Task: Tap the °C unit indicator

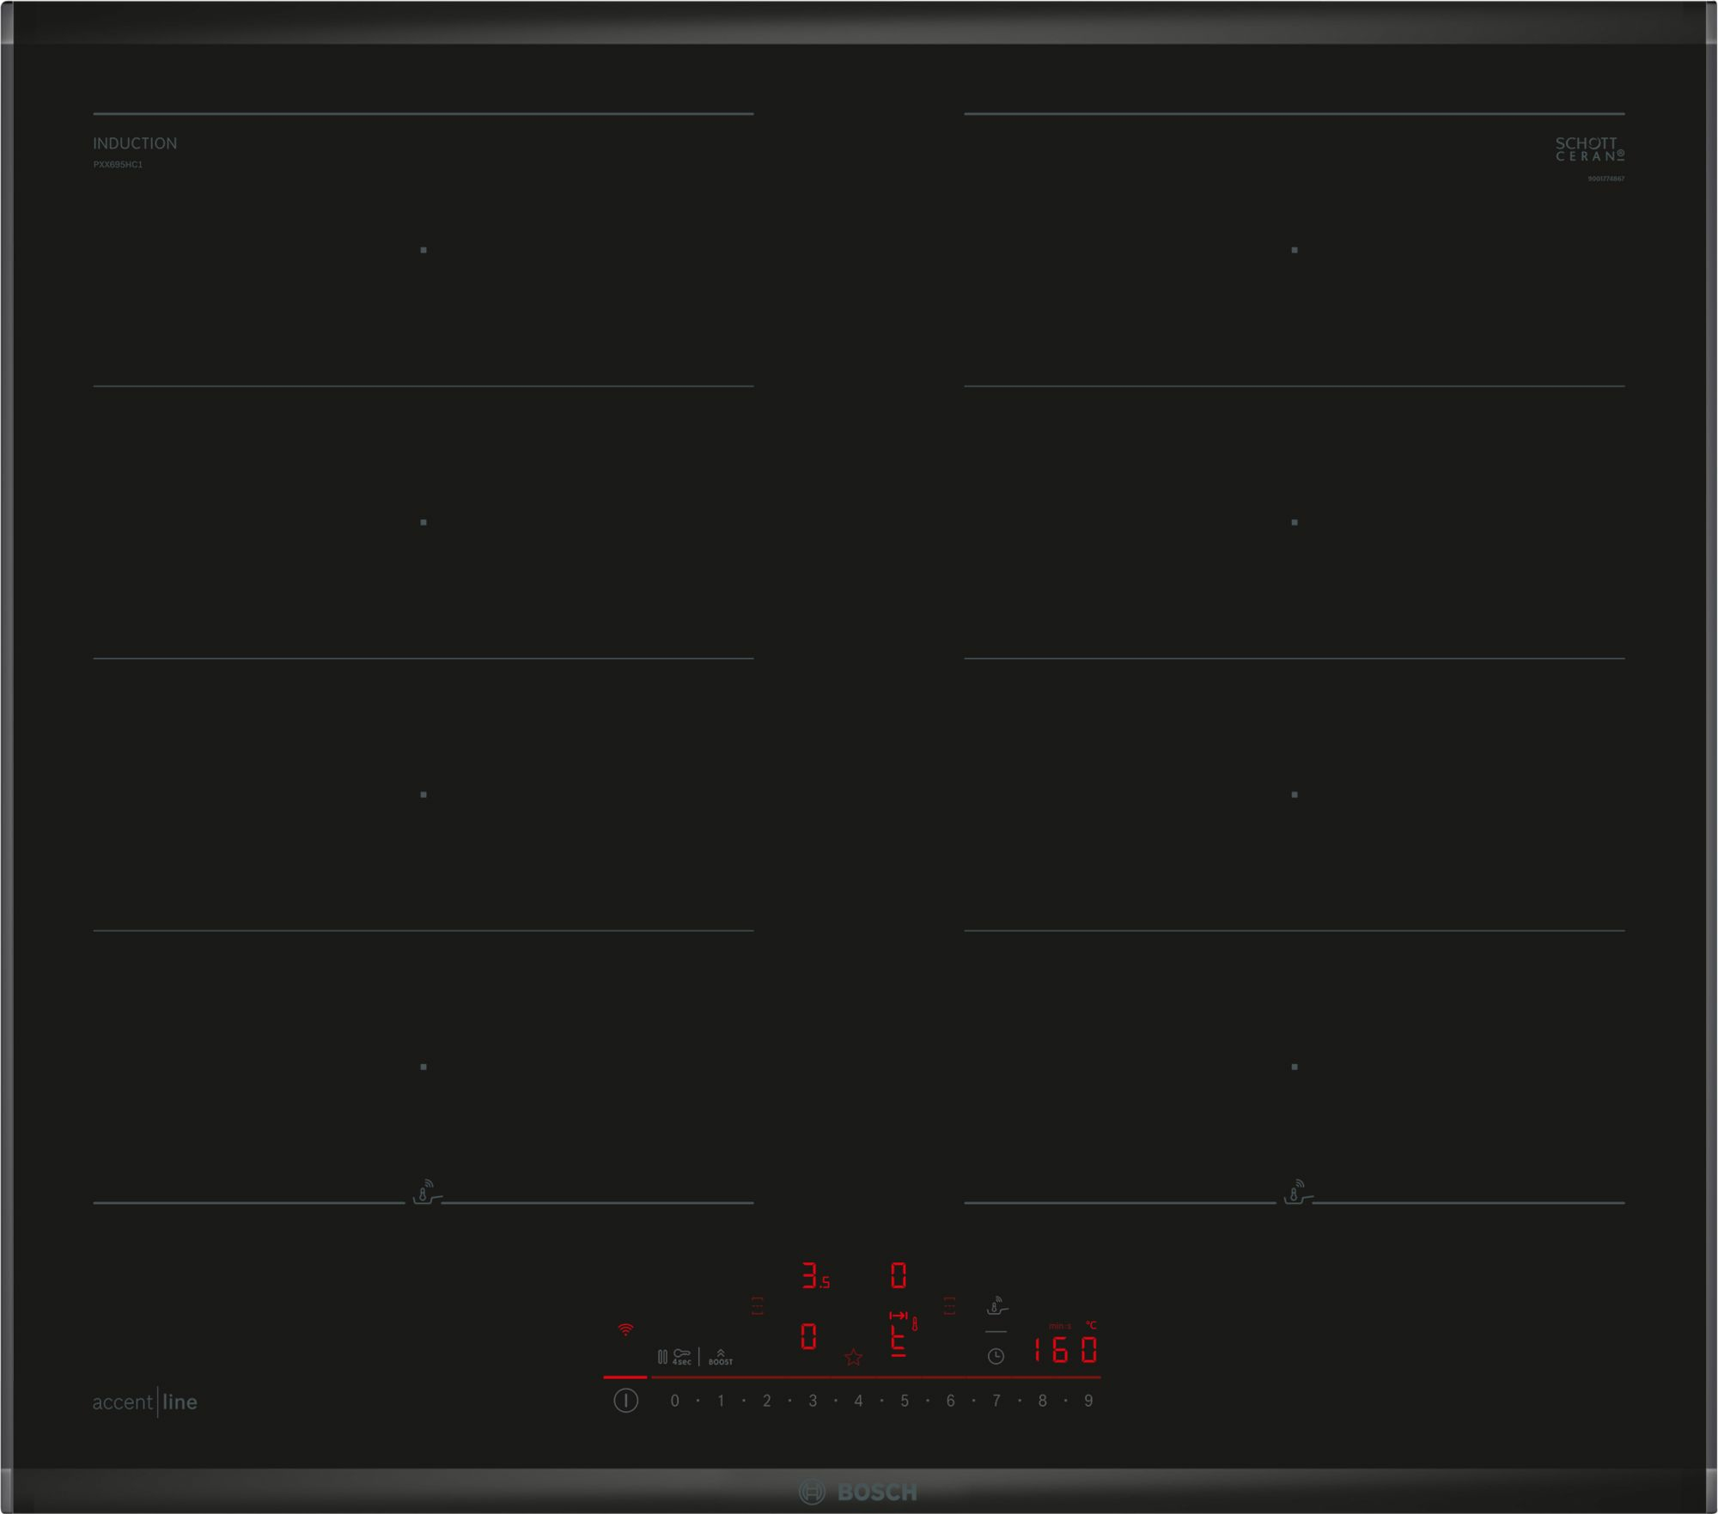Action: [x=1091, y=1325]
